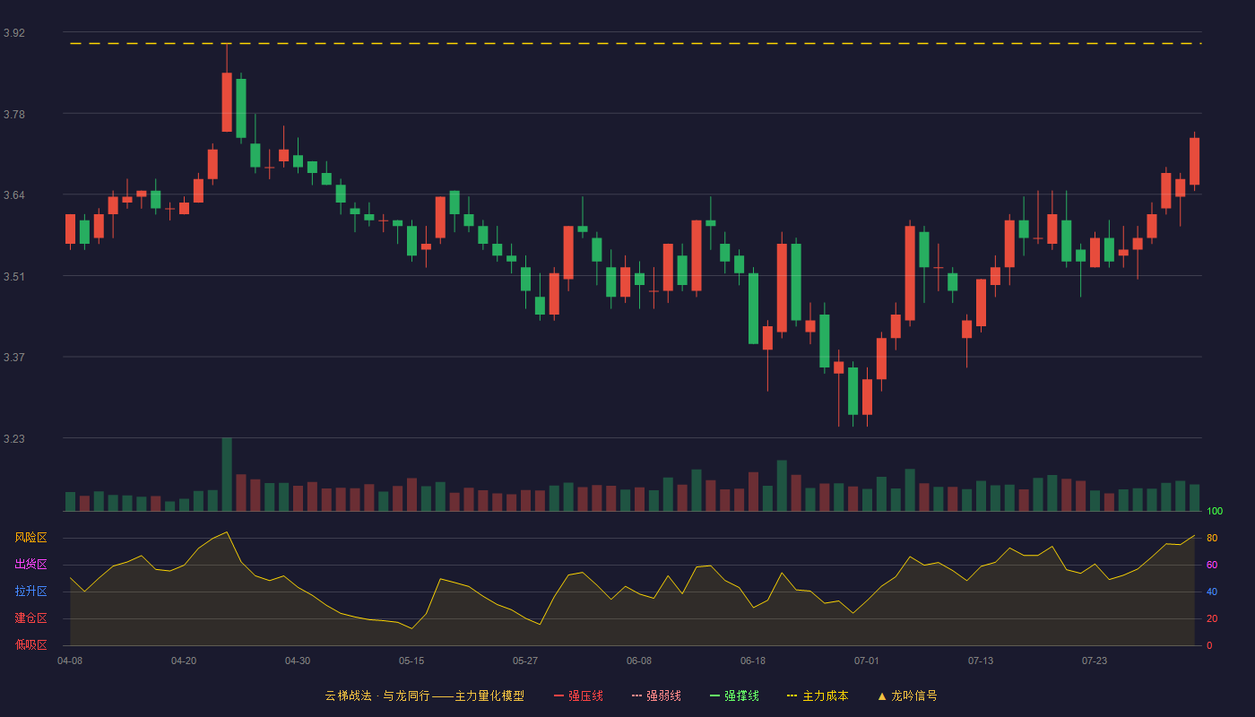The image size is (1255, 717).
Task: Click the 05-15 date label
Action: (411, 661)
